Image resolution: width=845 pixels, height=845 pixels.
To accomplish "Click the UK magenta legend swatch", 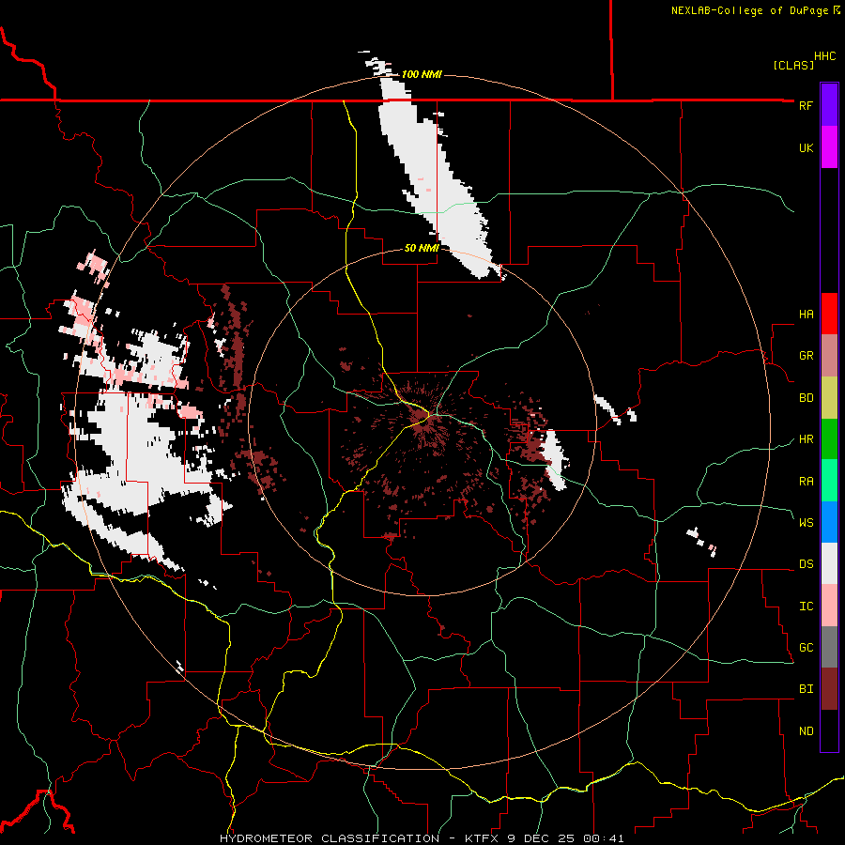I will 829,147.
